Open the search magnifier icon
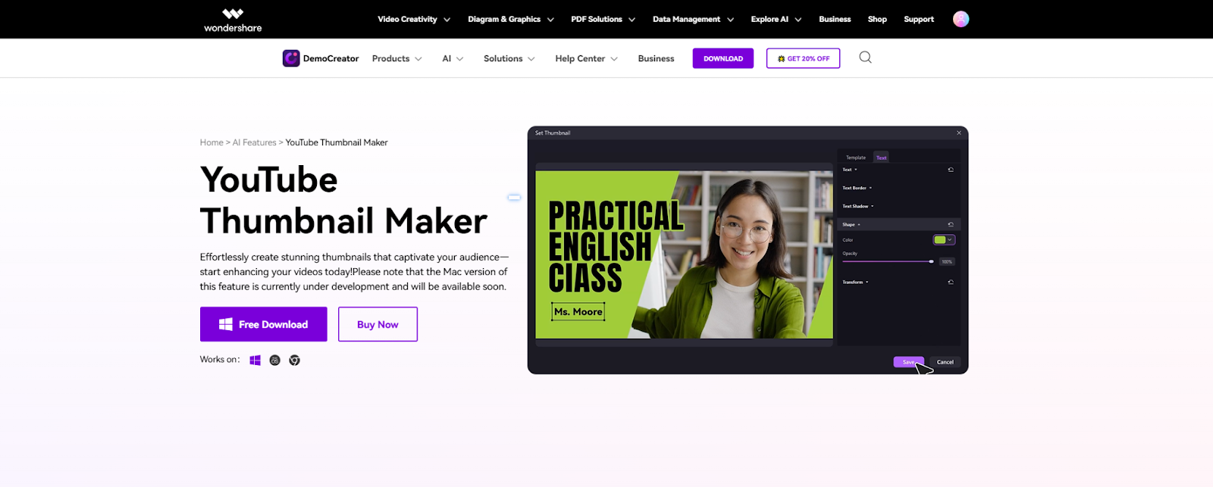This screenshot has width=1213, height=487. [865, 58]
